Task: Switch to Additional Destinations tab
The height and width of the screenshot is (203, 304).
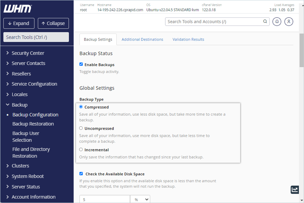Action: tap(142, 40)
